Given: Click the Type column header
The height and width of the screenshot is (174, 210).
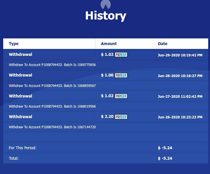Looking at the screenshot, I should click(14, 44).
